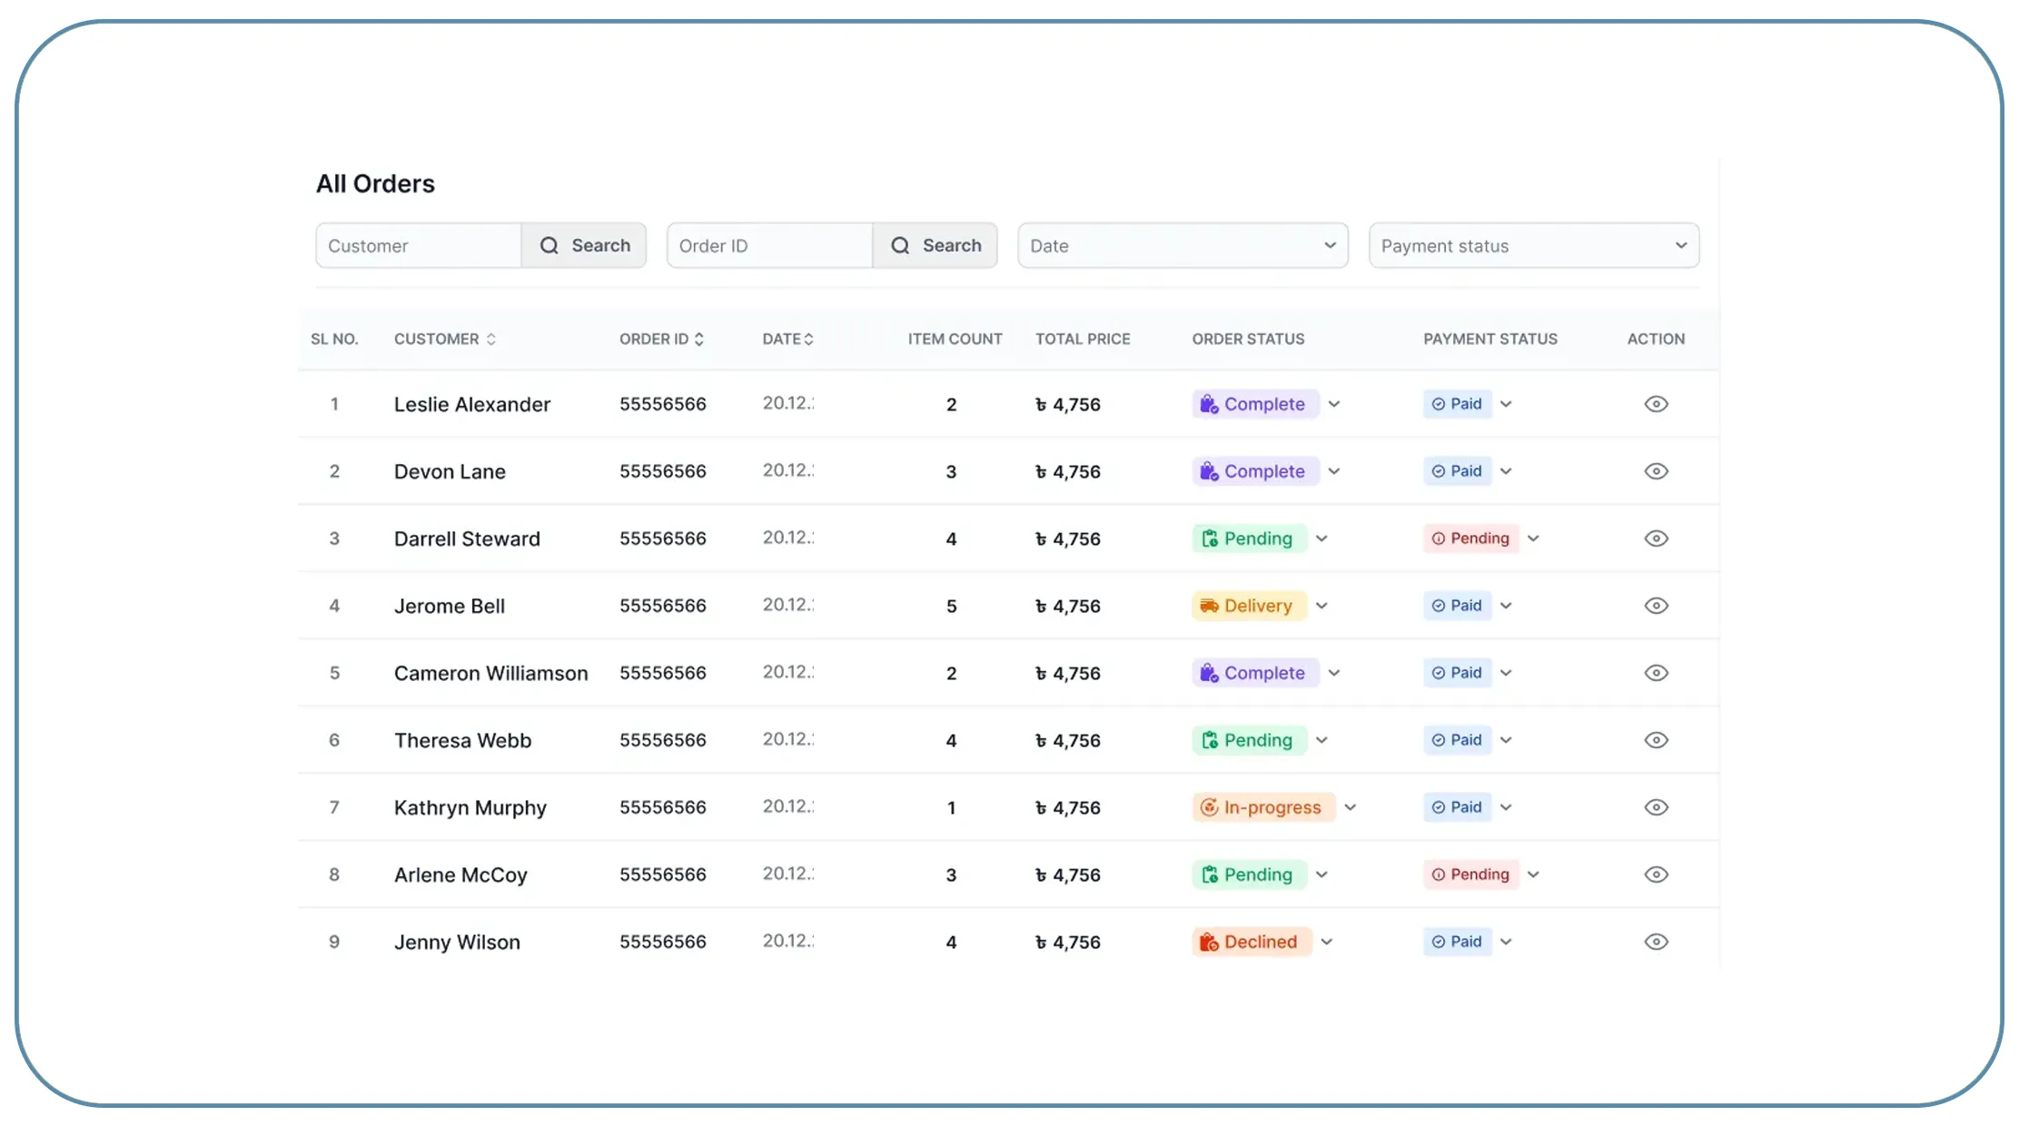Click order ID in Jerome Bell row
Screen dimensions: 2019x1126
click(663, 606)
